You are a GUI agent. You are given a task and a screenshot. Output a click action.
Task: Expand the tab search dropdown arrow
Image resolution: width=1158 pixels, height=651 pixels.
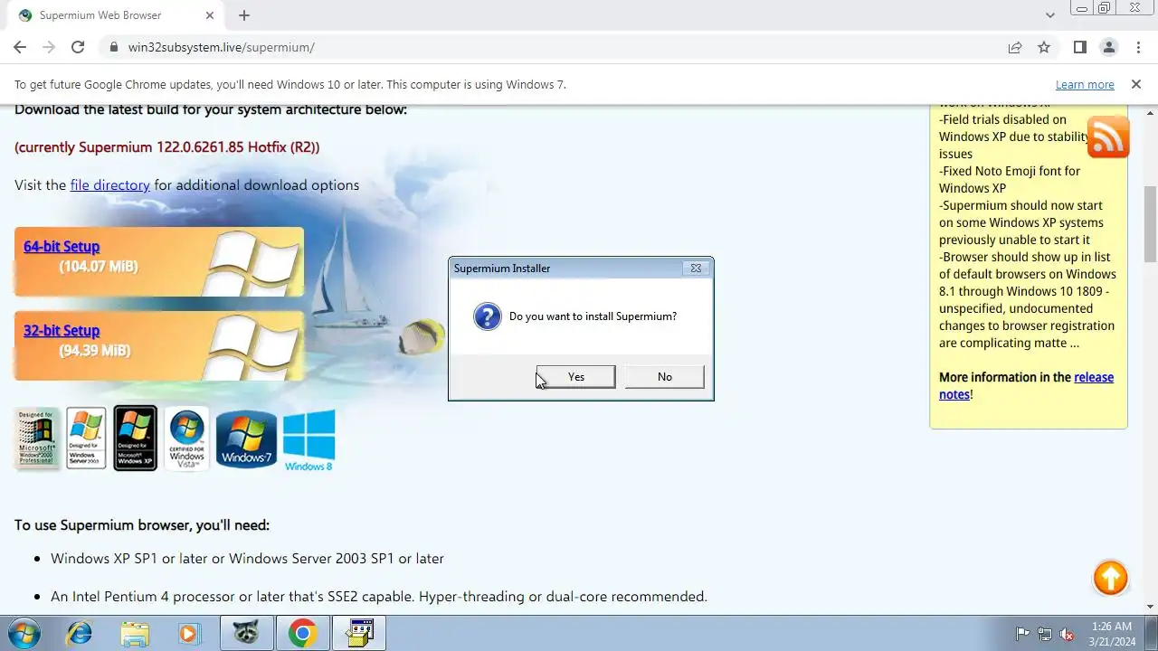(1049, 15)
